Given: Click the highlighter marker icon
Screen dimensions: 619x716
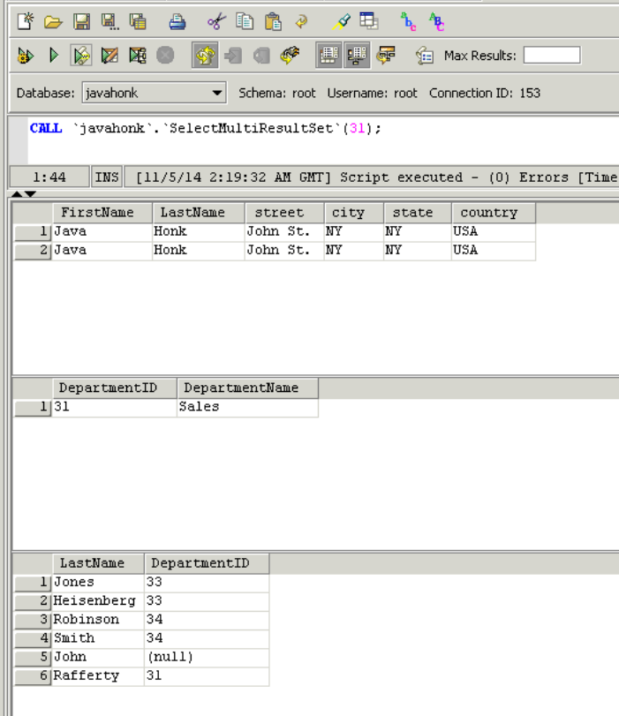Looking at the screenshot, I should [341, 21].
